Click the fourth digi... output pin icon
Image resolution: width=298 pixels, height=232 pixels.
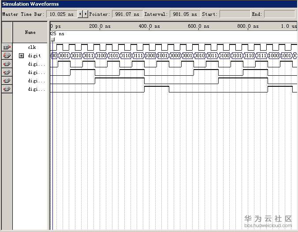point(7,89)
